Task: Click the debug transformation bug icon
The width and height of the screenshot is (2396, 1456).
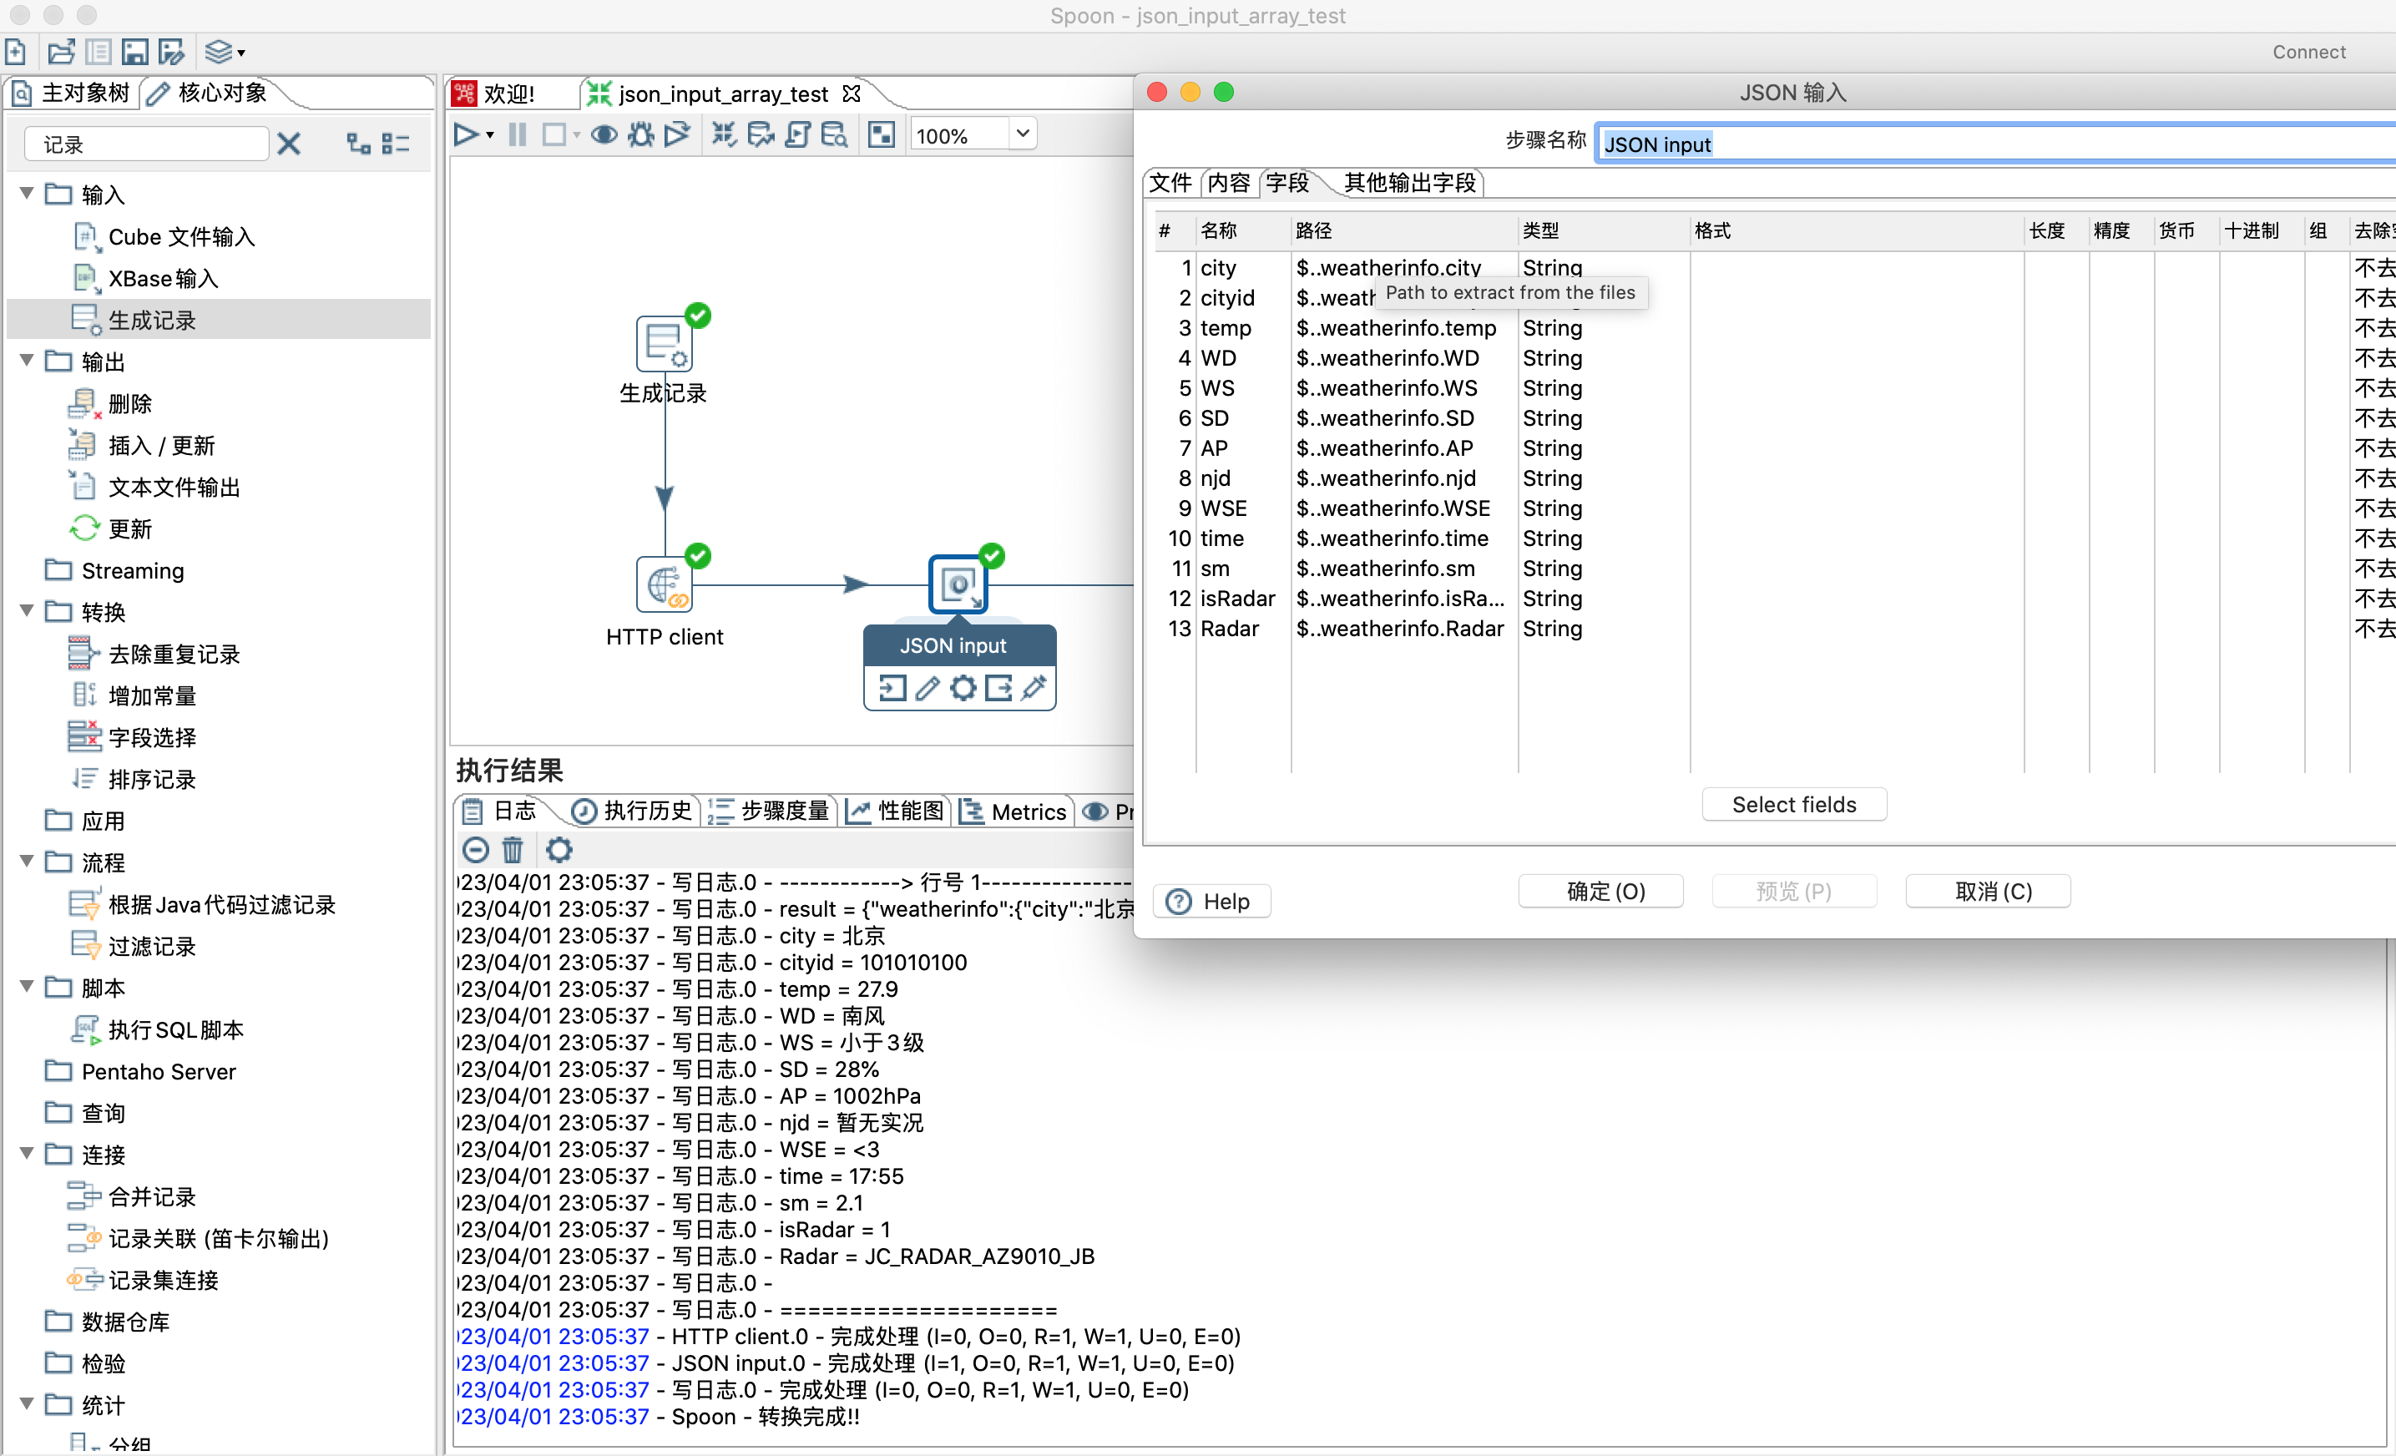Action: click(x=641, y=135)
